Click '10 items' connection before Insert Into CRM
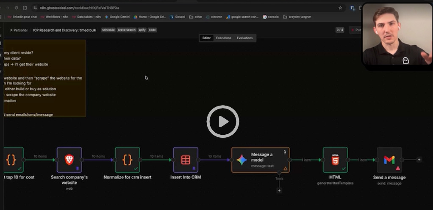 pos(157,156)
